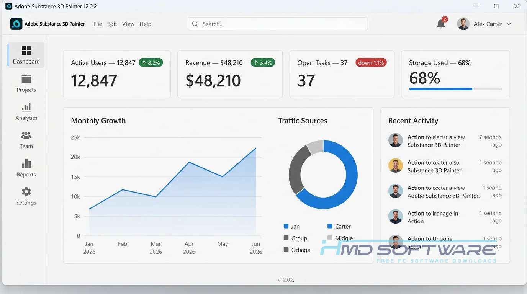
Task: Show the Reports section
Action: 26,168
